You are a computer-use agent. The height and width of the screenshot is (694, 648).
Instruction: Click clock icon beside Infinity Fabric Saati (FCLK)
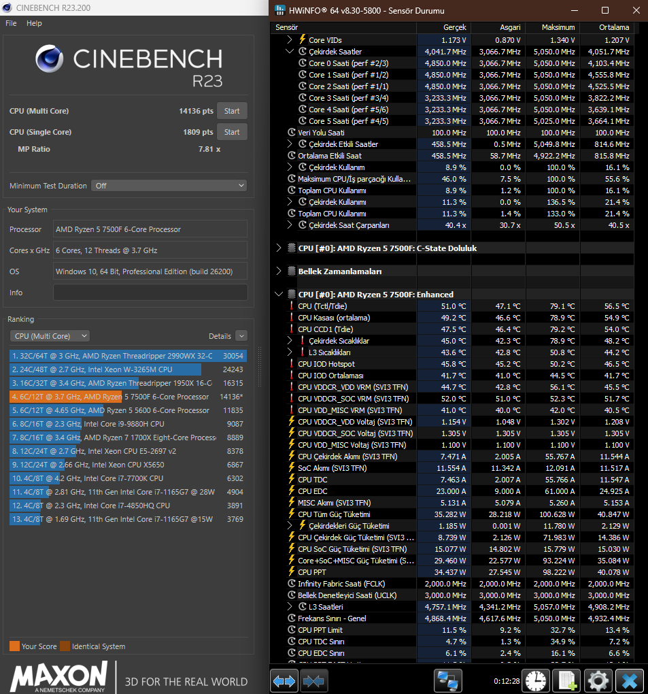(292, 583)
